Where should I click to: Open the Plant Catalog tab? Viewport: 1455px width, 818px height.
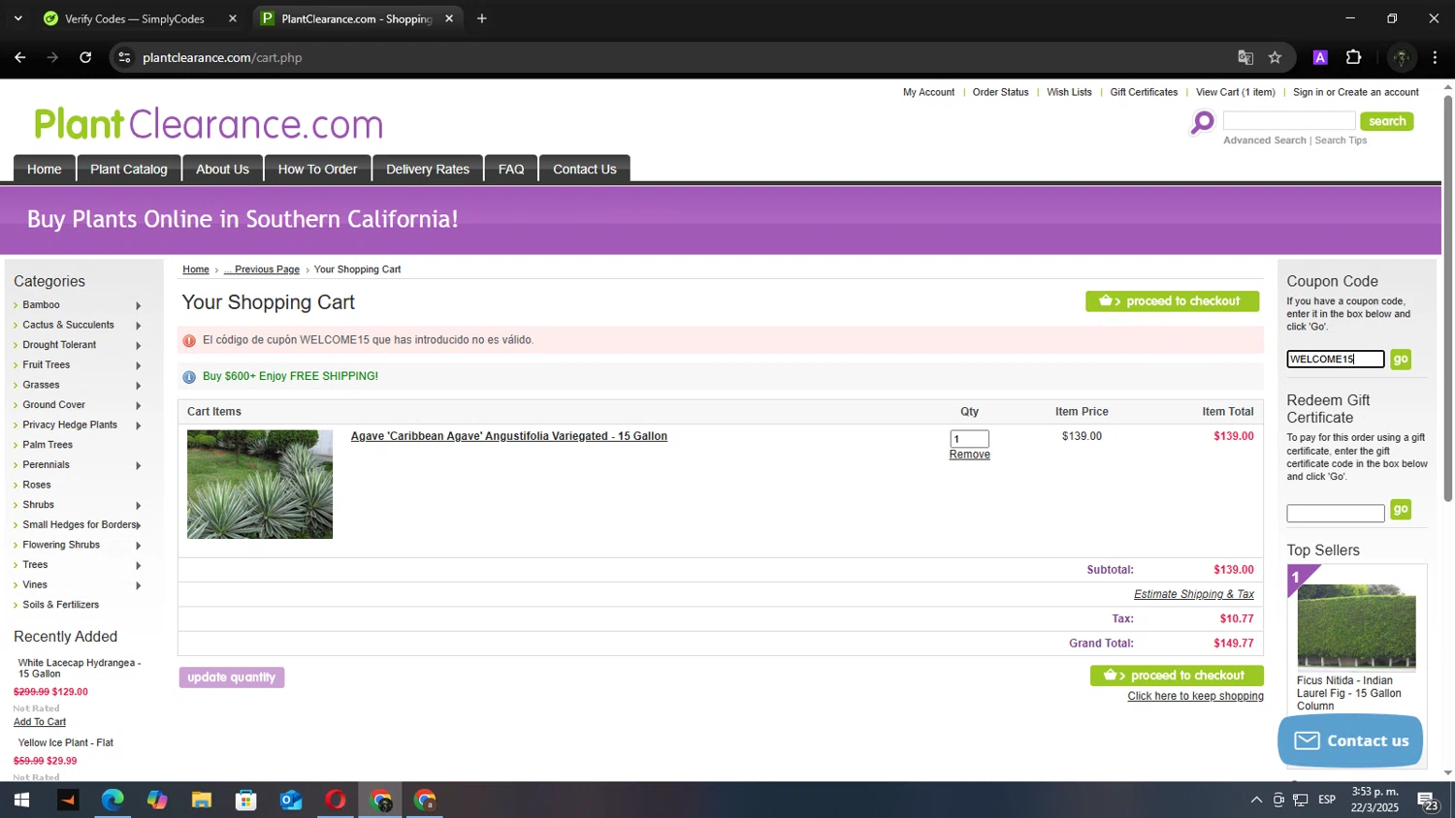[129, 169]
